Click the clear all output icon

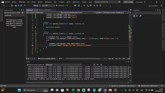click(x=94, y=65)
